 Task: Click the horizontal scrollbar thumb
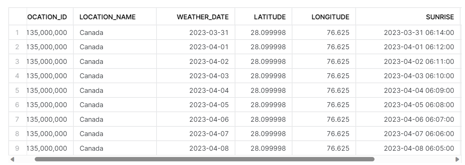pos(204,159)
